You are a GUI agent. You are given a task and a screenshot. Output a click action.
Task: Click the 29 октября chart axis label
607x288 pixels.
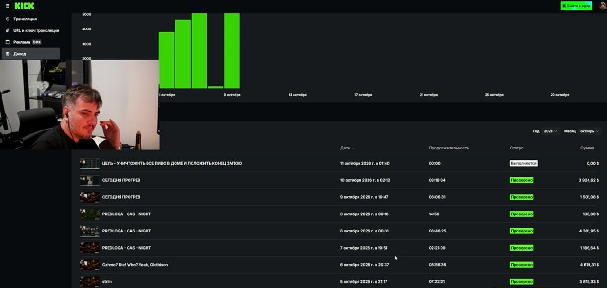[x=560, y=95]
